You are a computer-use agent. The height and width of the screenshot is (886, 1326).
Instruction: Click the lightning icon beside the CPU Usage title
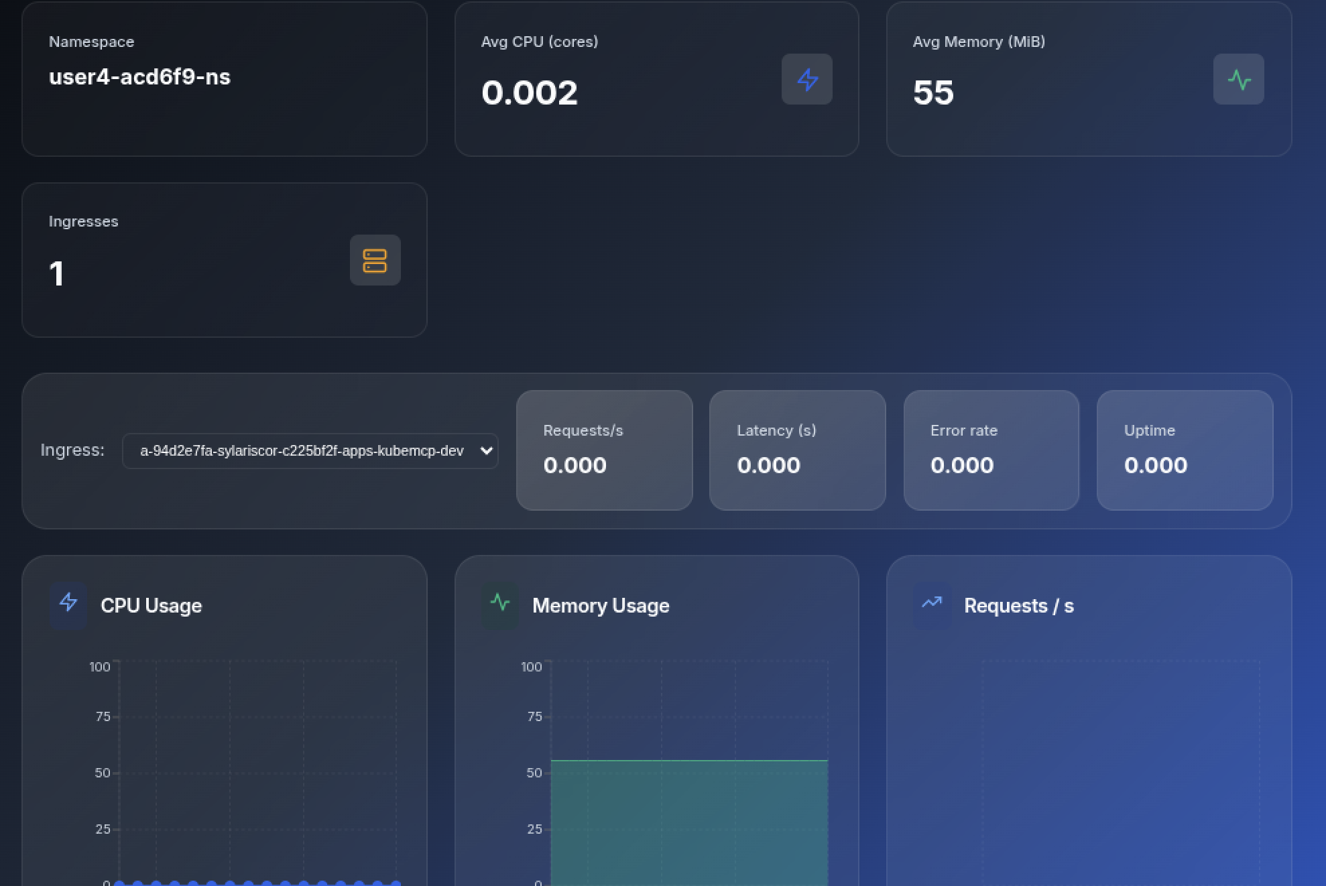click(x=68, y=603)
